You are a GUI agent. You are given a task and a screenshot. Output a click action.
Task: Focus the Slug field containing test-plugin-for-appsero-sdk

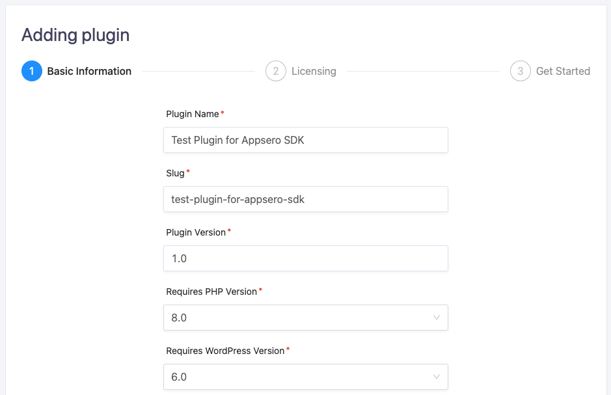[306, 199]
